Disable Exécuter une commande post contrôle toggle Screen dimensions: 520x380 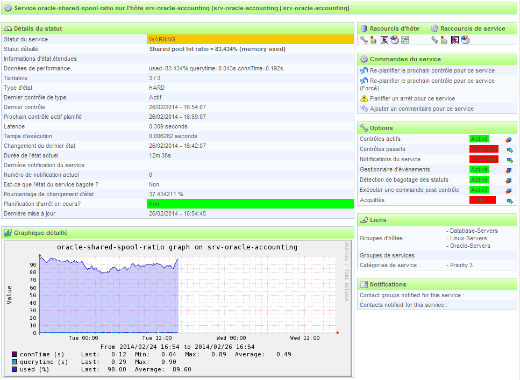click(x=509, y=191)
